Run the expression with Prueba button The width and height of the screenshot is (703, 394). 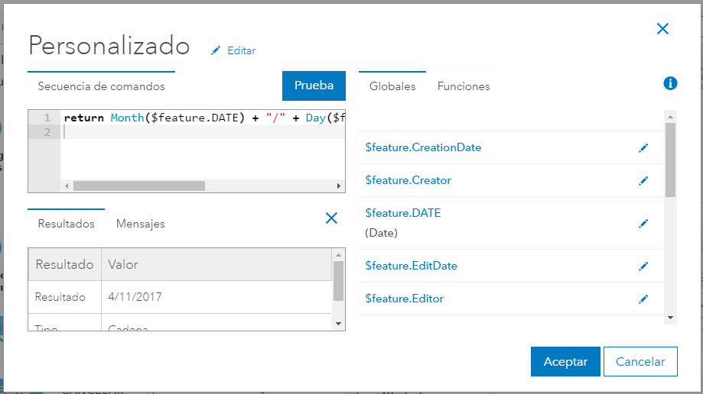(x=314, y=86)
